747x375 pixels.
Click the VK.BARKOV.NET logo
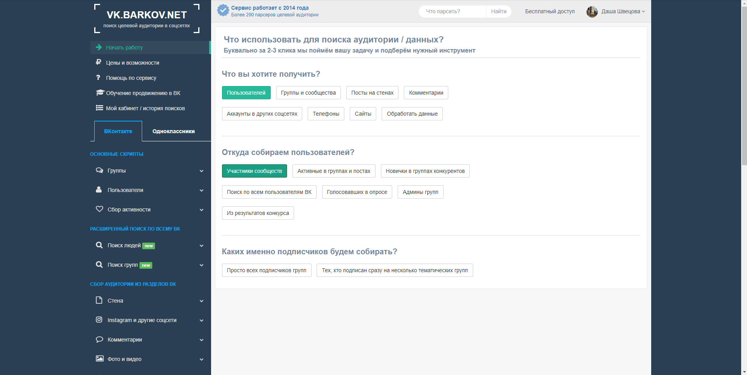pos(147,18)
